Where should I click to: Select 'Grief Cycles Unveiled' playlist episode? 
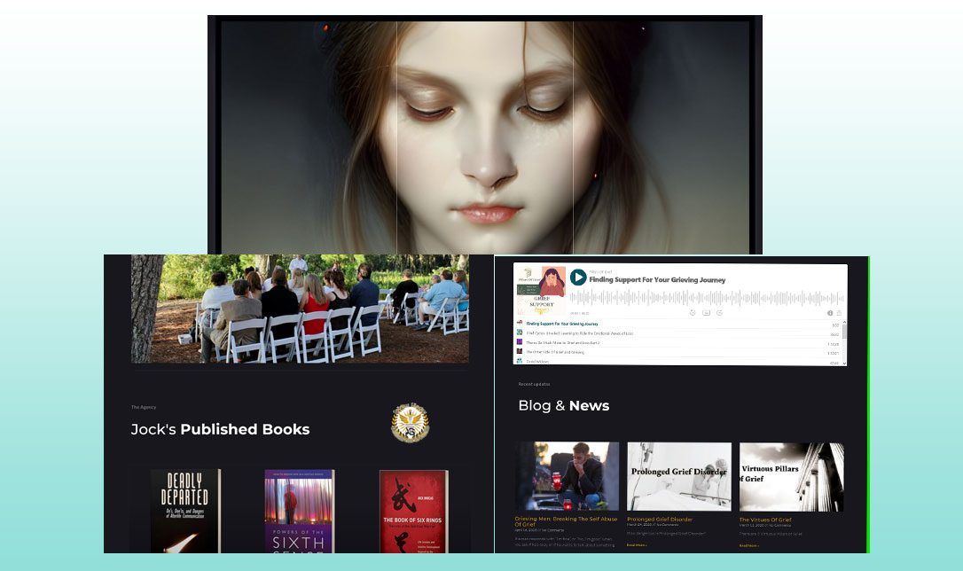(678, 333)
